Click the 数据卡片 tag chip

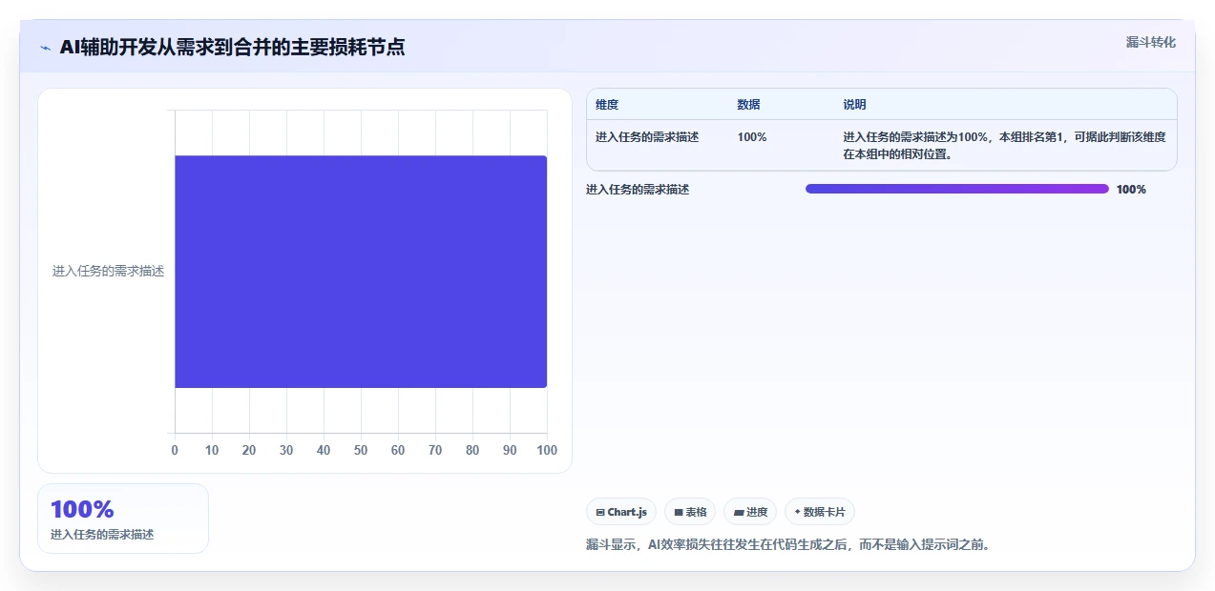(820, 512)
